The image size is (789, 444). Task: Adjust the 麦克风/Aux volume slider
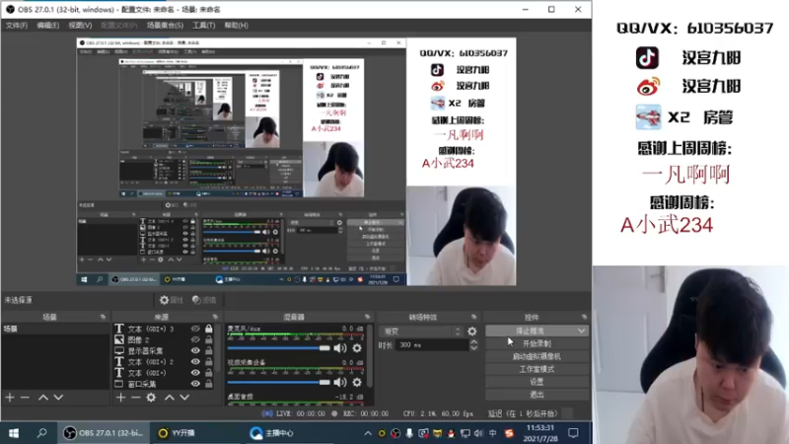[278, 348]
